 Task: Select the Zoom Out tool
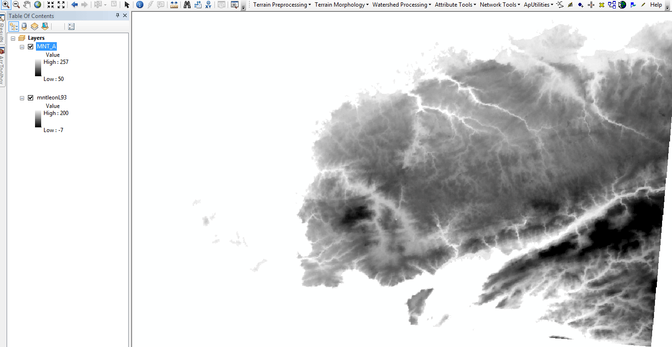coord(16,5)
